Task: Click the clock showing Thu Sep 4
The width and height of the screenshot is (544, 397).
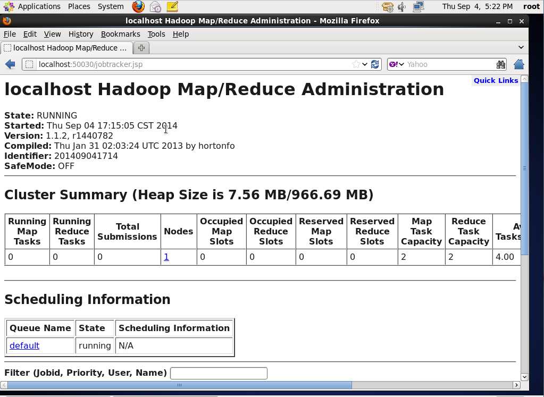Action: [x=477, y=6]
